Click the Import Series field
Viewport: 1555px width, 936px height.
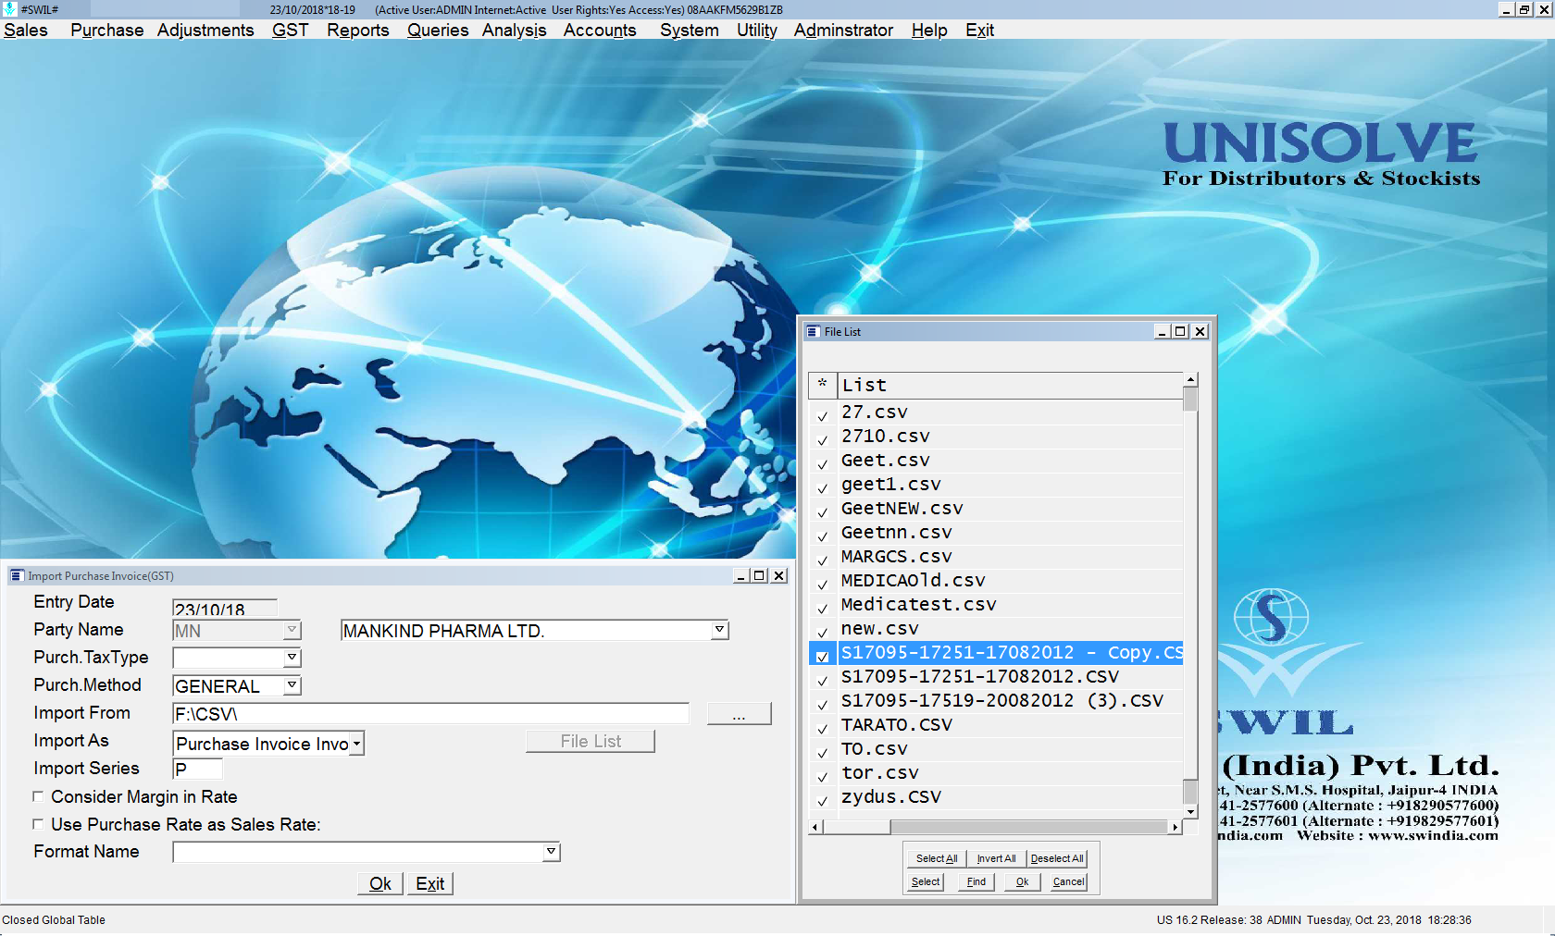pyautogui.click(x=198, y=769)
